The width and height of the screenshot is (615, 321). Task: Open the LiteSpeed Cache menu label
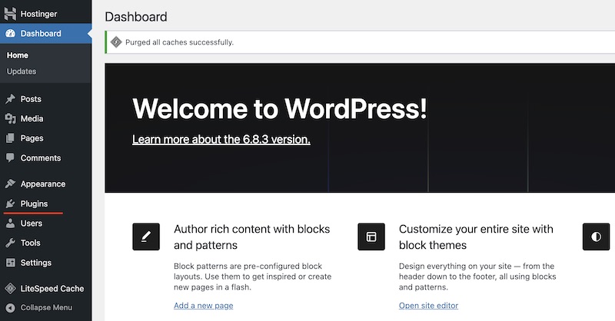click(x=52, y=289)
